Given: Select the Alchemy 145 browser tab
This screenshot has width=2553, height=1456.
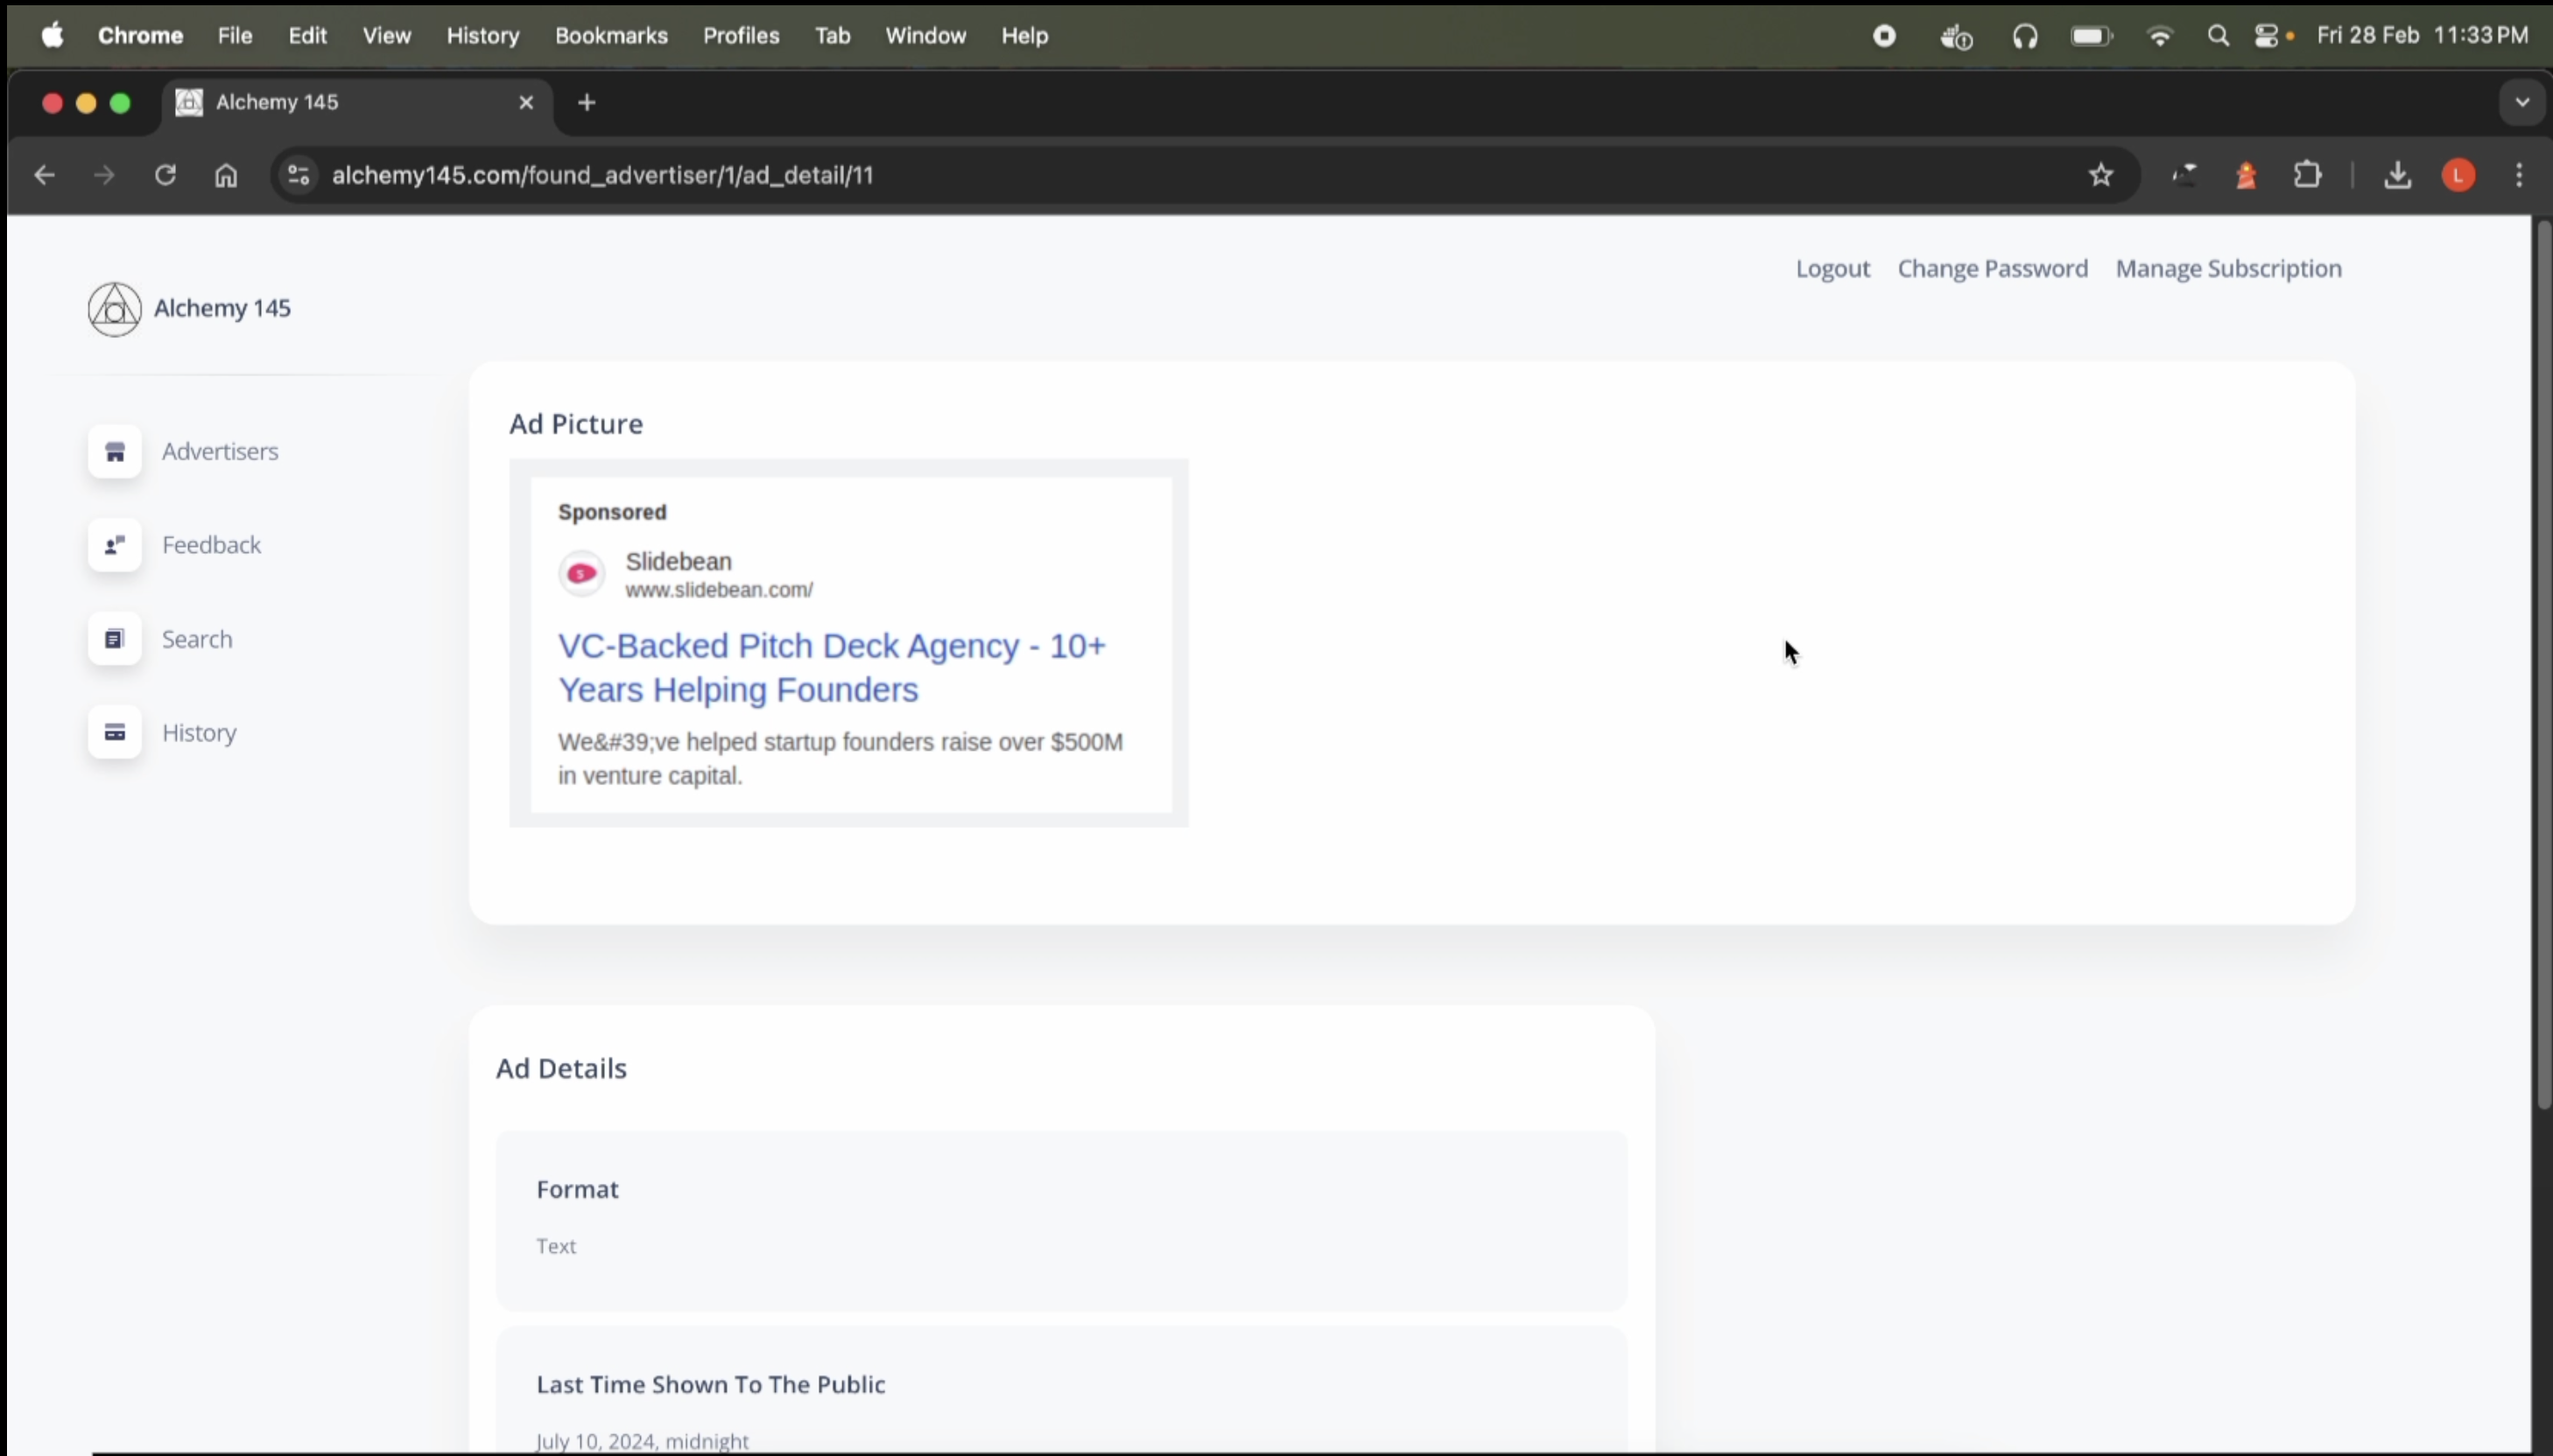Looking at the screenshot, I should (x=355, y=103).
